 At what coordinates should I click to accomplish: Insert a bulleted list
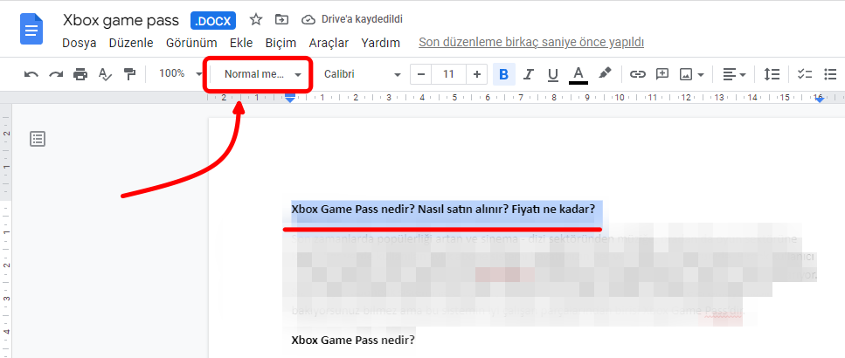coord(830,74)
